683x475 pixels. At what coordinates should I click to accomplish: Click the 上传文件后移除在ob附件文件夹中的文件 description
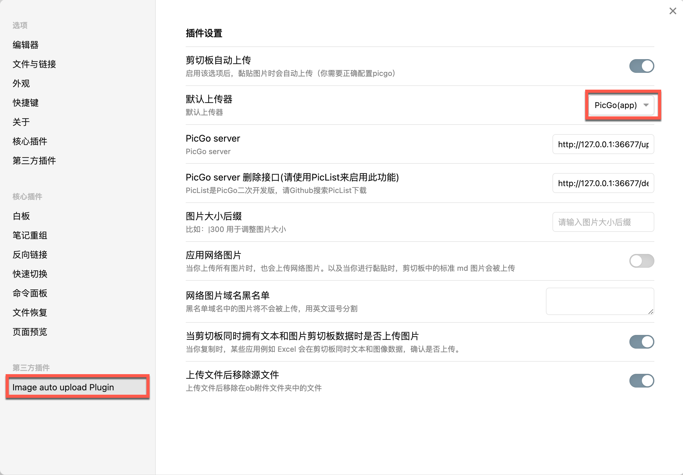tap(254, 388)
